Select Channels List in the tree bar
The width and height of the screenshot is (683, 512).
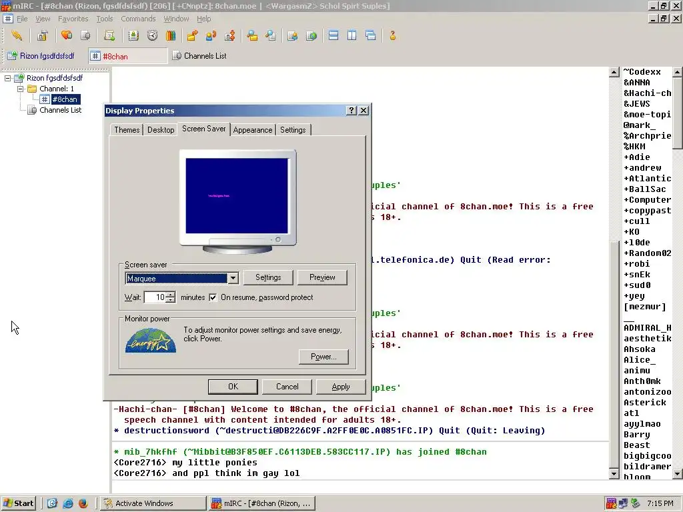[60, 110]
